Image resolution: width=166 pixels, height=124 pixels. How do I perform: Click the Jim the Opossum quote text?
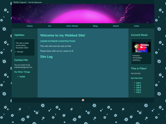27,2
